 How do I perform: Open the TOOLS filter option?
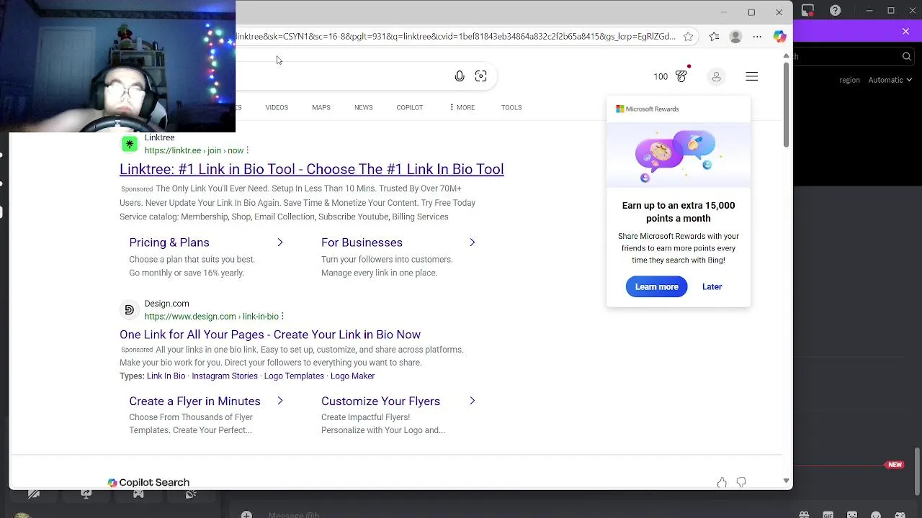coord(511,107)
